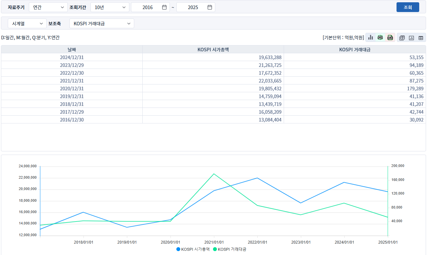Click market cap value 13,439,719
This screenshot has width=427, height=255.
(x=270, y=104)
